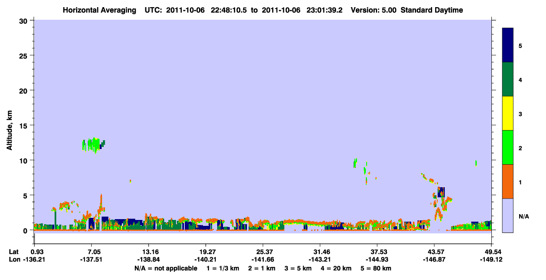Viewport: 546px width, 280px height.
Task: Click the small green feature near 10 km at far right
Action: click(x=476, y=163)
